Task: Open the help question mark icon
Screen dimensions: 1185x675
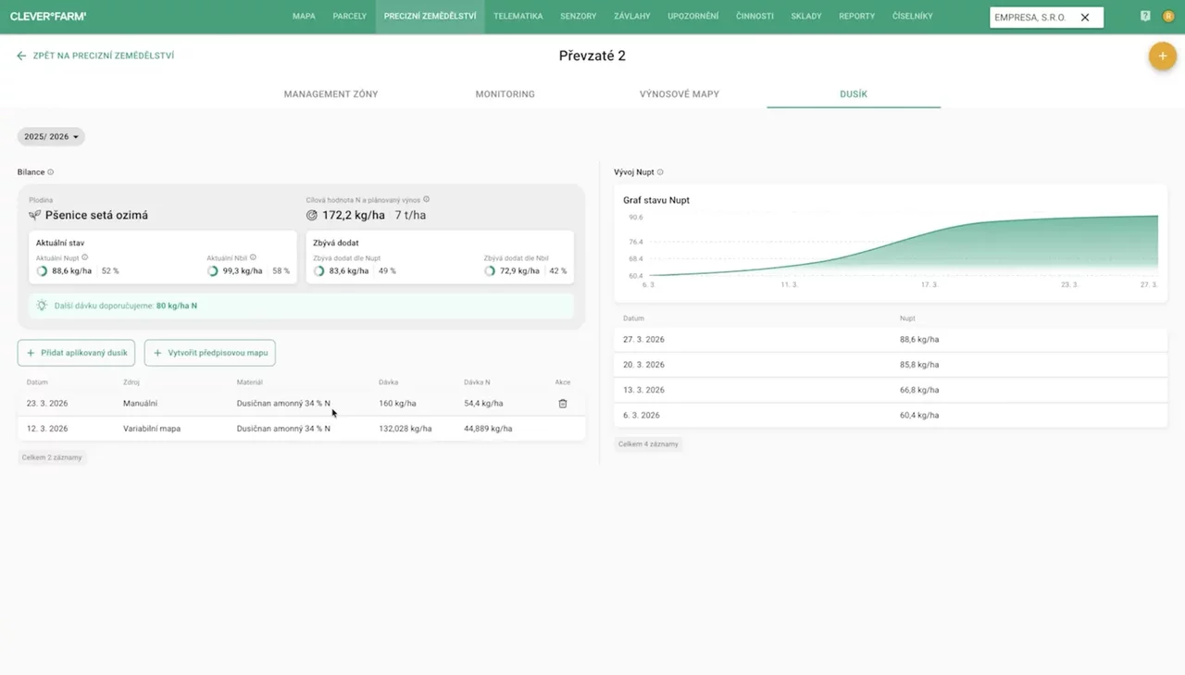Action: 1145,17
